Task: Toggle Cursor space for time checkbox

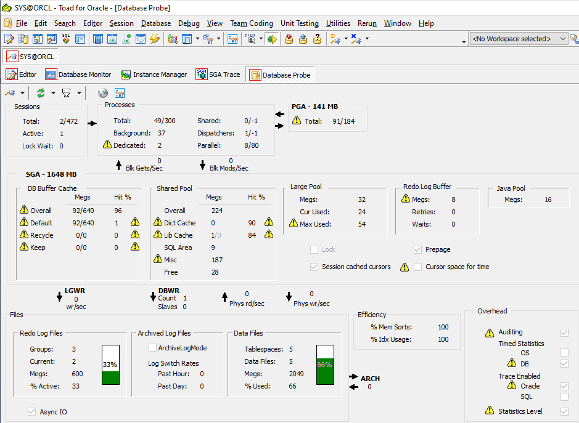Action: pyautogui.click(x=417, y=267)
